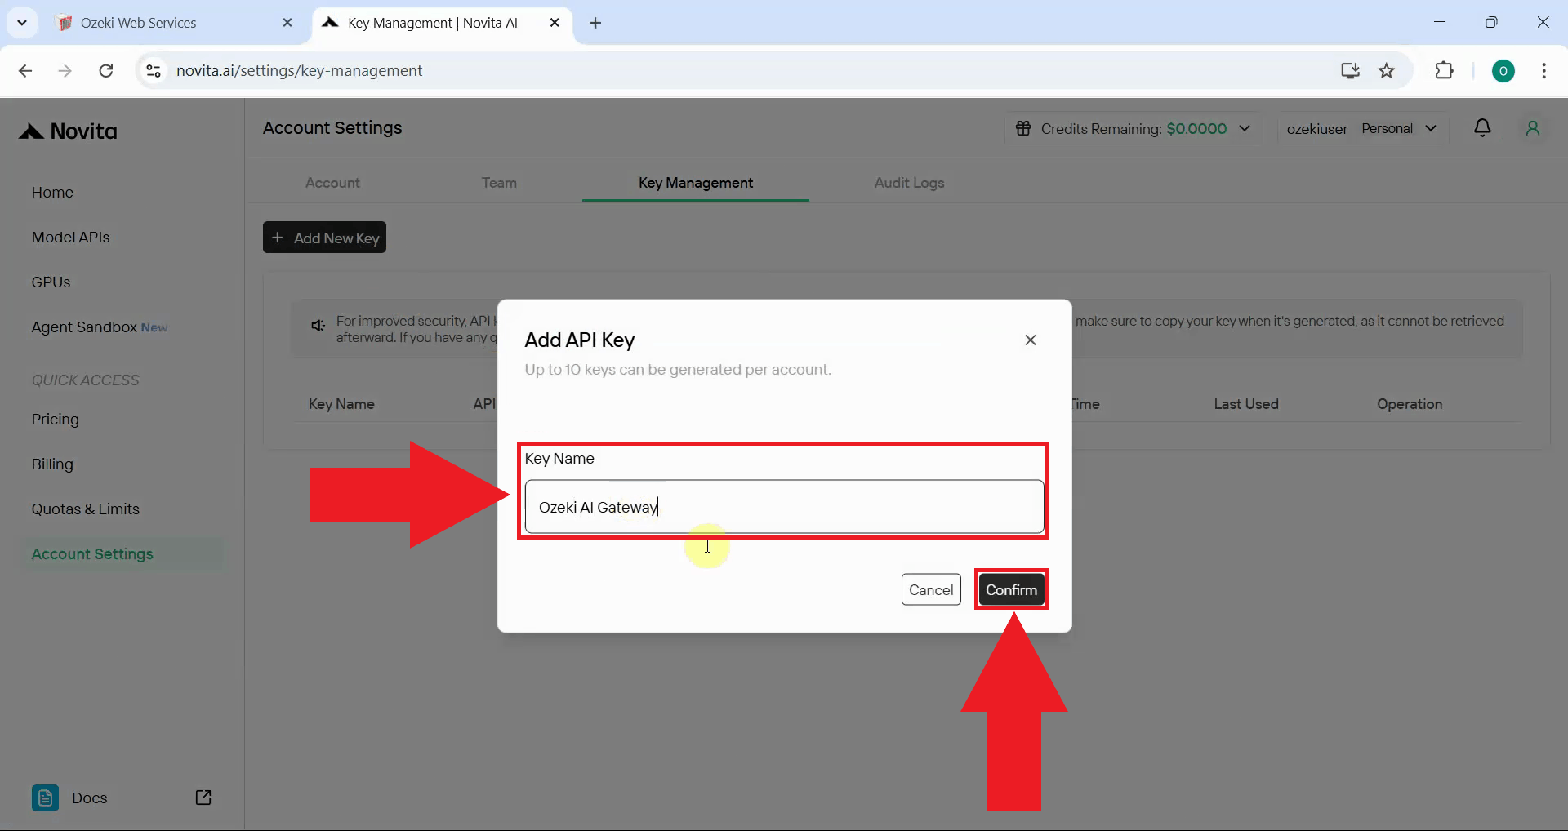
Task: Open the account avatar menu
Action: tap(1534, 128)
